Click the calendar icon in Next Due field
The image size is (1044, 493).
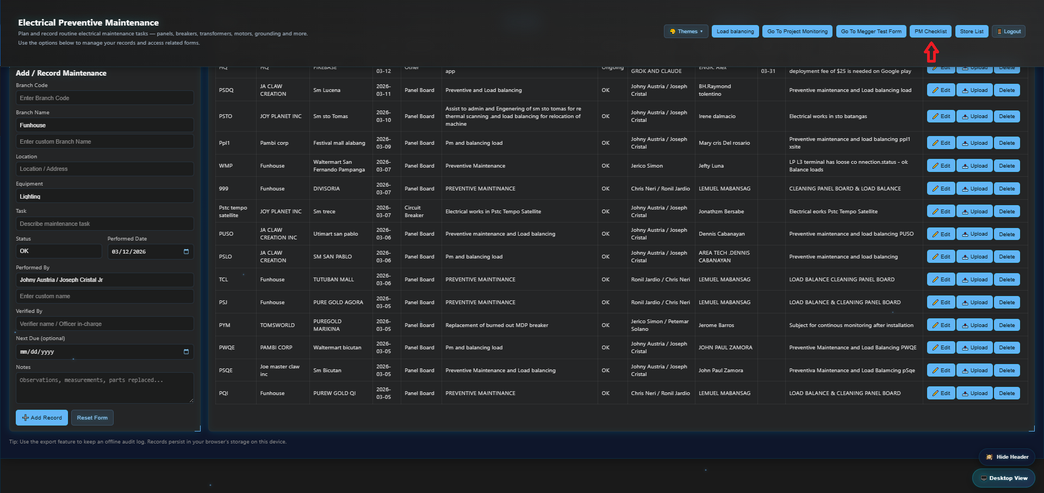(186, 352)
